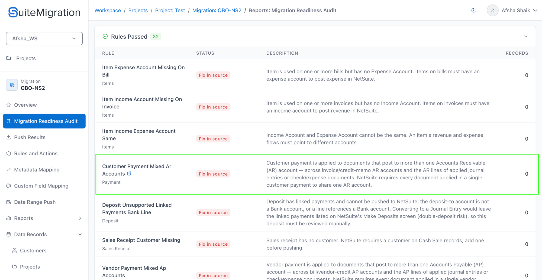This screenshot has width=542, height=280.
Task: Go to Projects breadcrumb link
Action: click(x=138, y=10)
